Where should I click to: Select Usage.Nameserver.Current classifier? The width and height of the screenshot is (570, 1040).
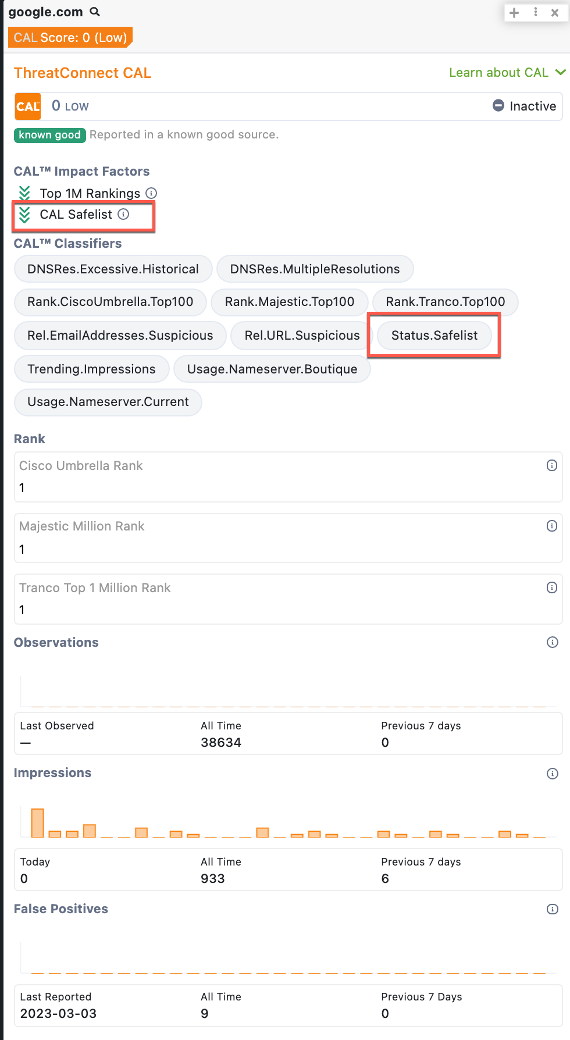coord(108,402)
